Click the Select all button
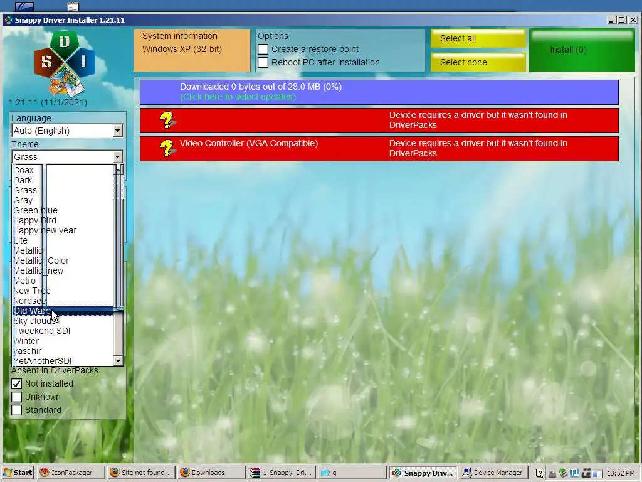 [478, 38]
